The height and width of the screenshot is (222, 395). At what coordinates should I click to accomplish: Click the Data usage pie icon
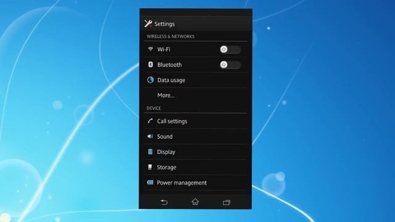point(151,80)
